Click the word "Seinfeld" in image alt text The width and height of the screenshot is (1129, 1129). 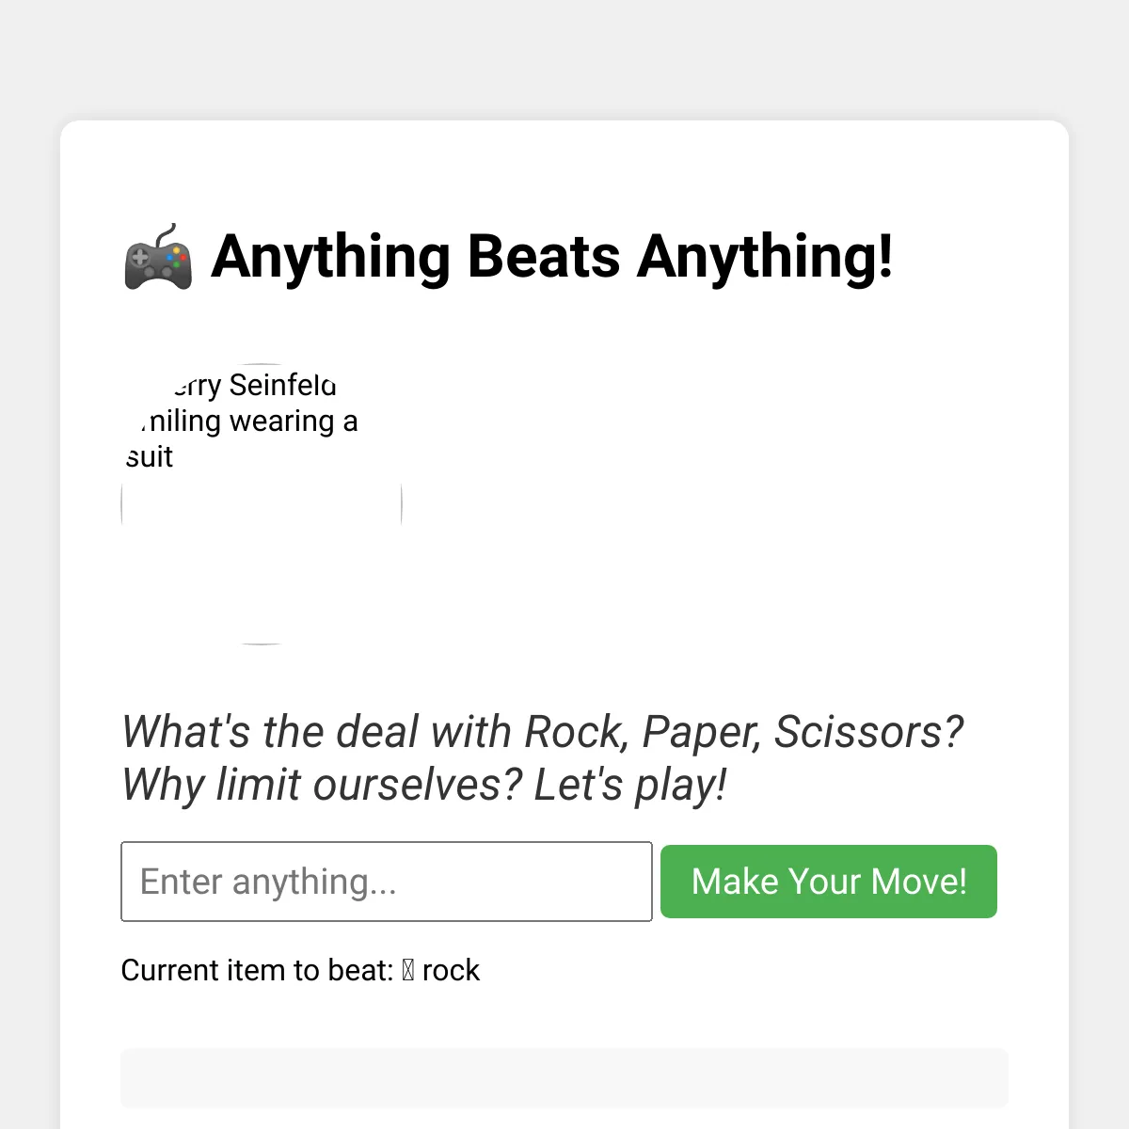click(282, 386)
